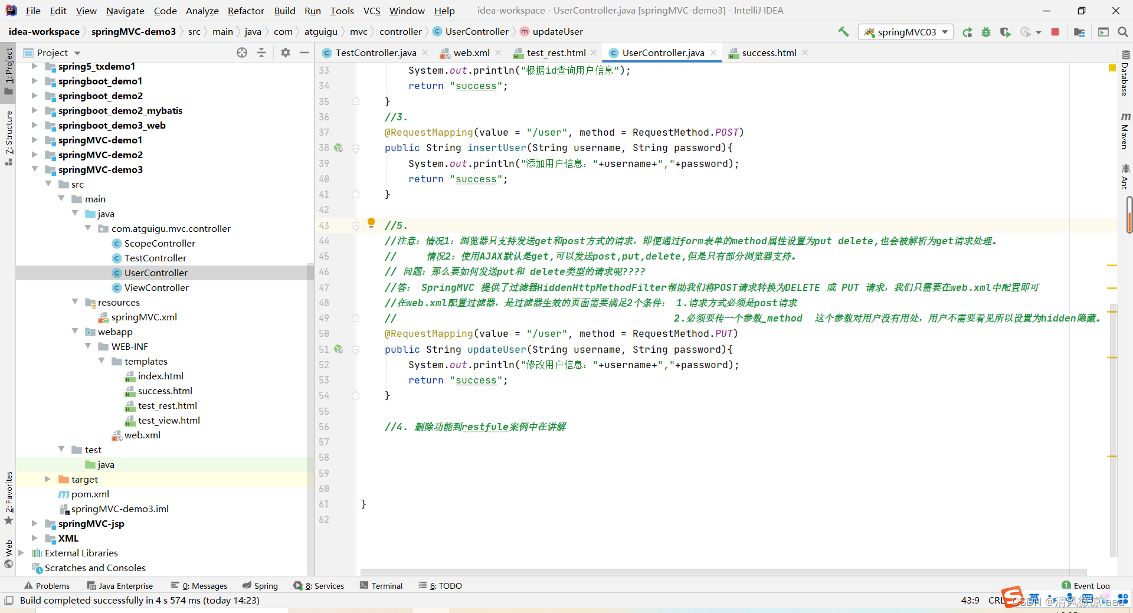Click the editor horizontal scrollbar

point(723,572)
